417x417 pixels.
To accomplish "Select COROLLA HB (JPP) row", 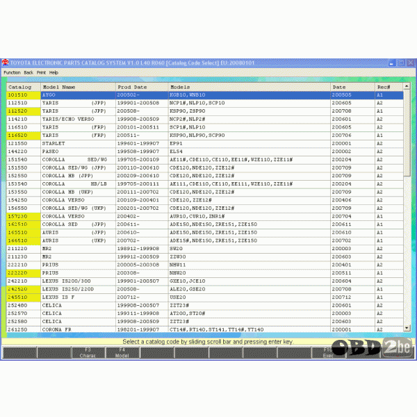I will coord(205,176).
